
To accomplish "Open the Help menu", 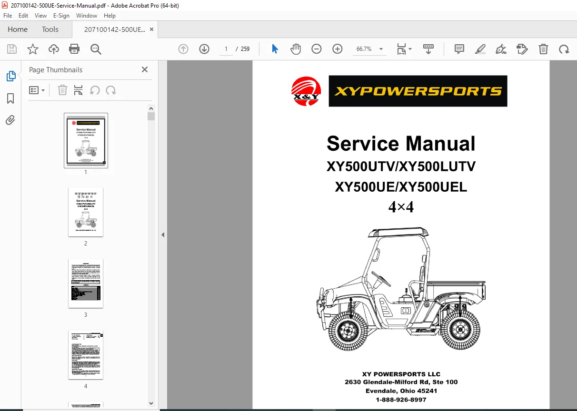I will pyautogui.click(x=110, y=16).
